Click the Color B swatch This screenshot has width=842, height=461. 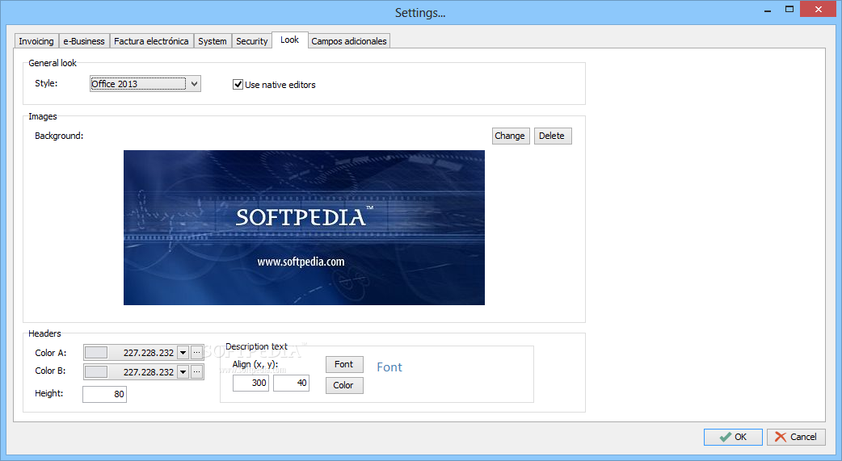(96, 372)
